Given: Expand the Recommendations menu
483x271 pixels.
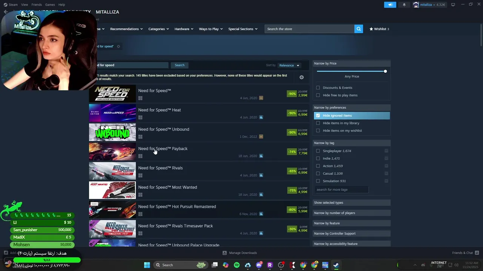Looking at the screenshot, I should click(126, 29).
